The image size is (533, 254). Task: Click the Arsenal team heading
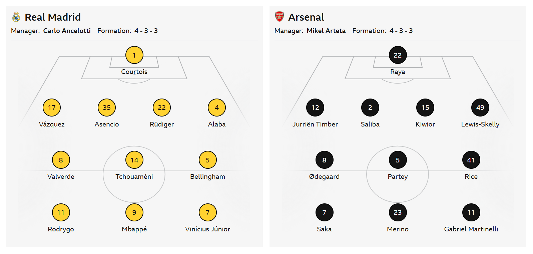[x=306, y=17]
